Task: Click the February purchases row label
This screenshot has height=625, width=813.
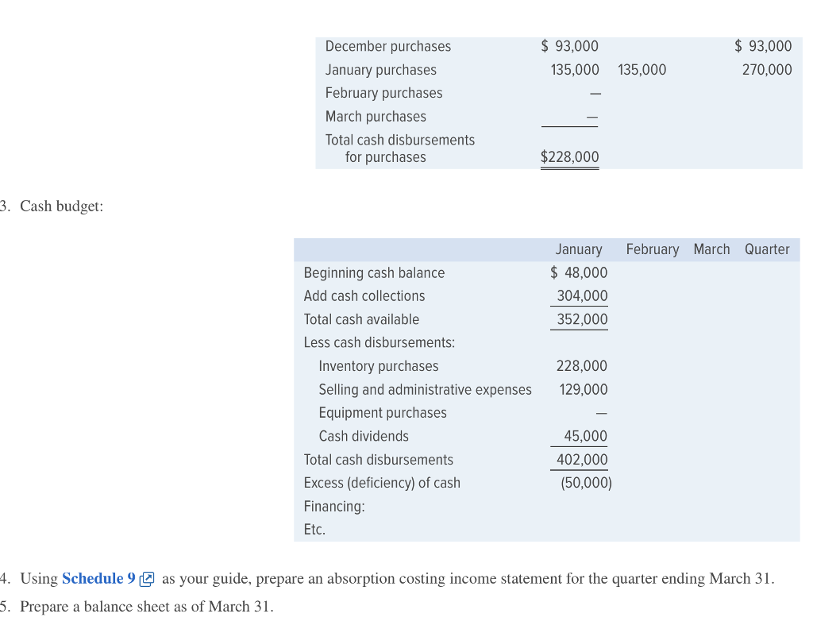Action: (383, 93)
